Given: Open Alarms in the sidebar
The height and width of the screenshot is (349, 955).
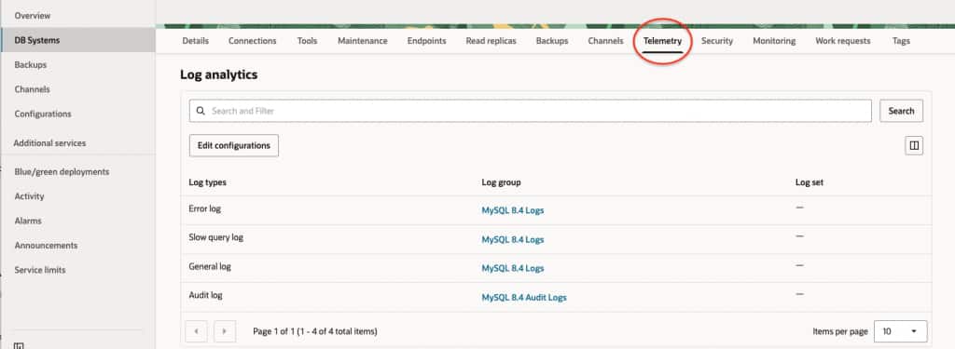Looking at the screenshot, I should click(28, 221).
